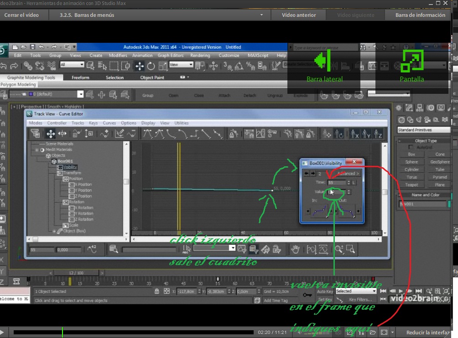Image resolution: width=458 pixels, height=338 pixels.
Task: Click the Teapot primitive button
Action: 411,185
